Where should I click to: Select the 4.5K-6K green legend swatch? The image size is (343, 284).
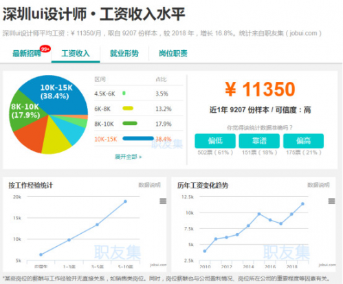point(124,94)
